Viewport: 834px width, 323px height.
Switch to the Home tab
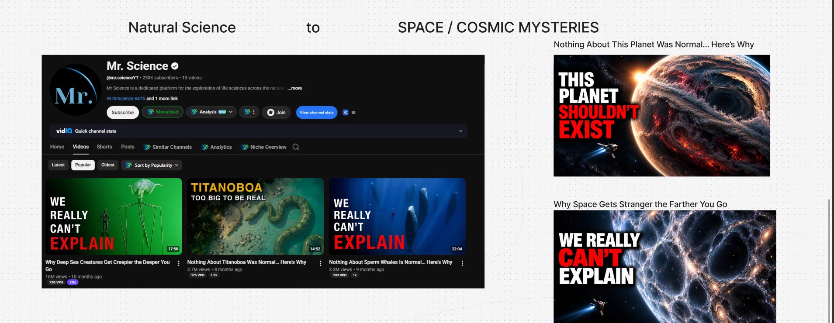pos(57,147)
